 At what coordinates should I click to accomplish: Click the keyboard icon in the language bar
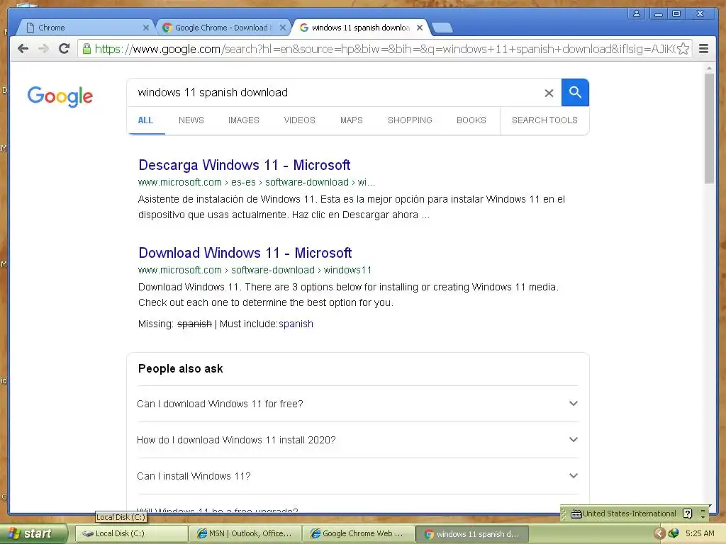pos(576,514)
